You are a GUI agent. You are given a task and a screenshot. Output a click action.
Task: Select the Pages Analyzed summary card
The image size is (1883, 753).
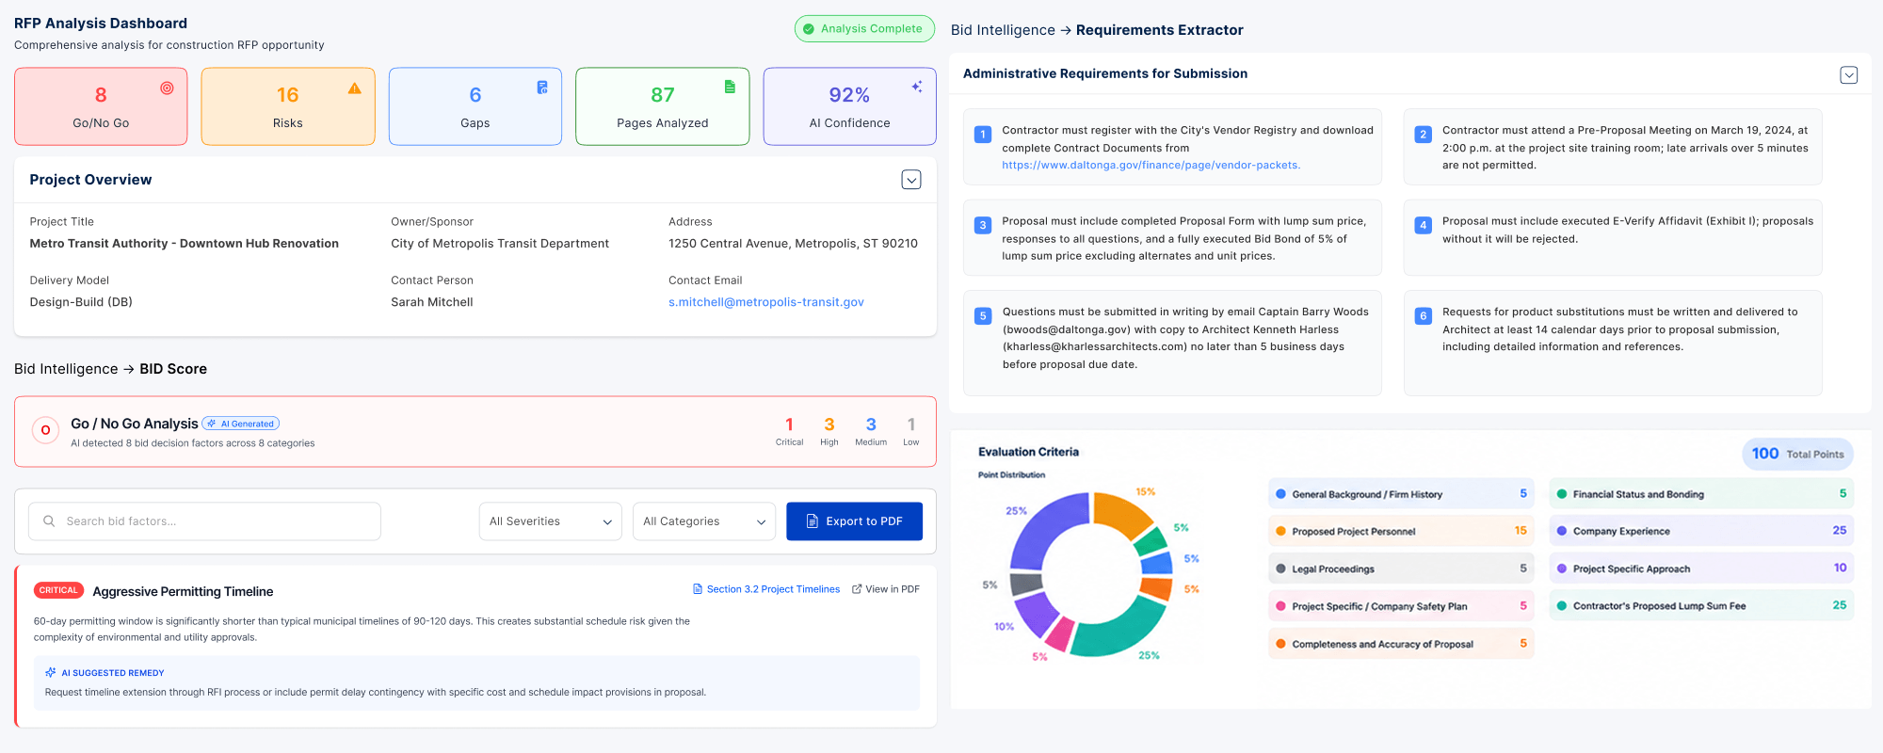tap(663, 106)
